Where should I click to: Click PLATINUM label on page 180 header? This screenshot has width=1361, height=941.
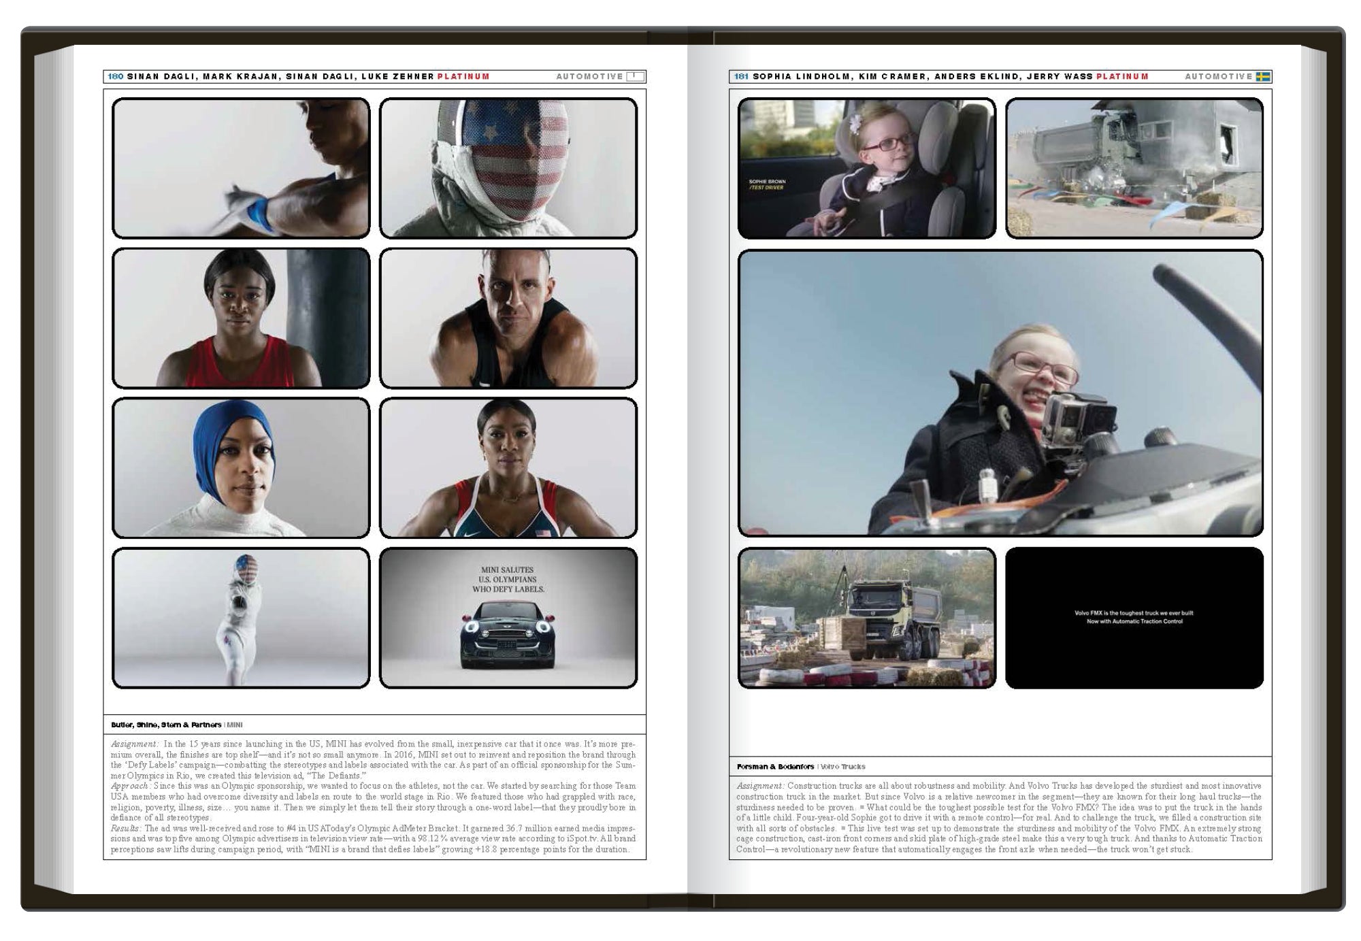(x=463, y=77)
